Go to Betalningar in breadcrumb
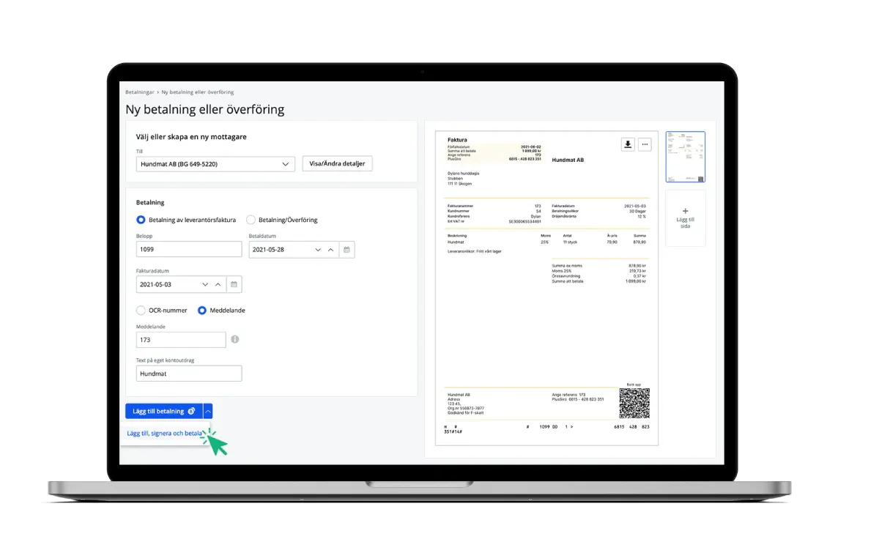The image size is (879, 553). pyautogui.click(x=139, y=92)
